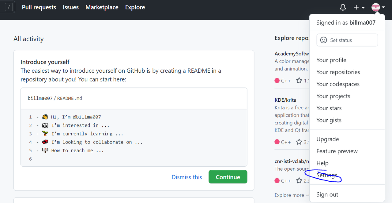Click the seedling emoji on line 3
392x203 pixels.
[x=45, y=134]
